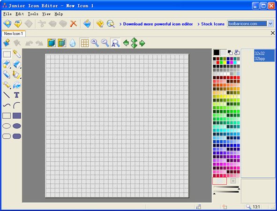The width and height of the screenshot is (277, 211).
Task: Select the empty Rounded Rectangle tool
Action: coord(7,136)
